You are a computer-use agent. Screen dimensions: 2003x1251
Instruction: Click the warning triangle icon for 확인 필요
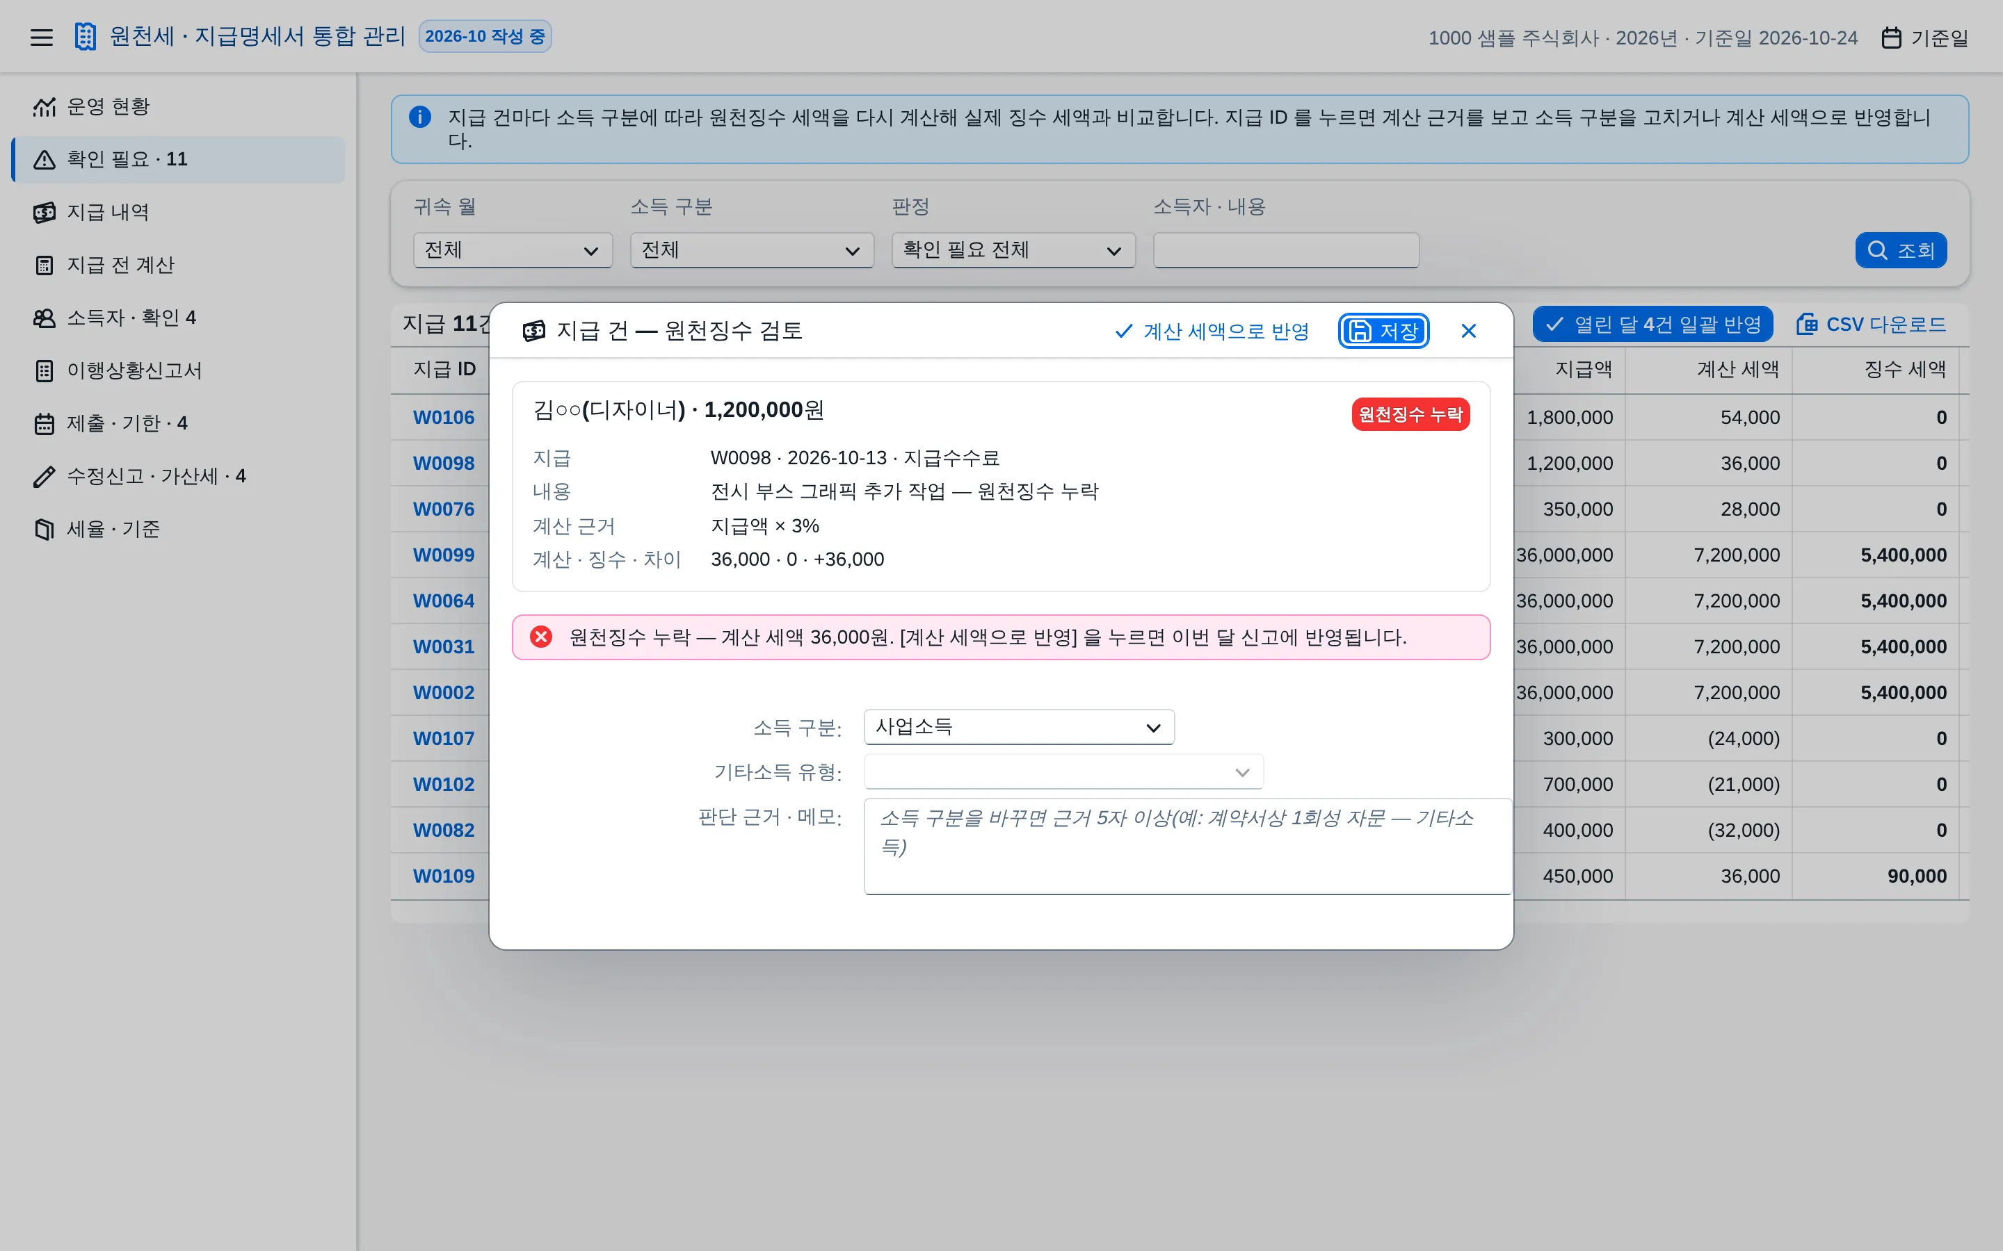[45, 160]
